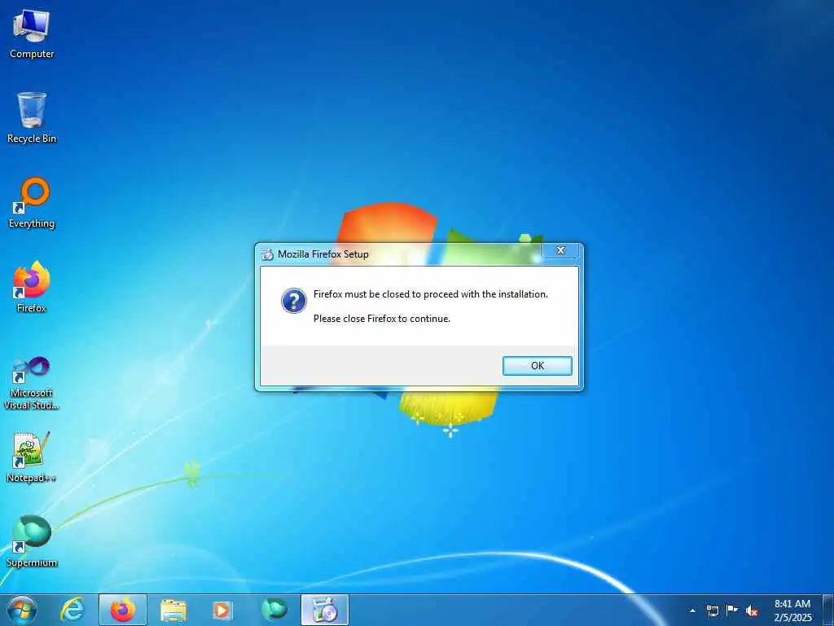Open the clock showing 8:41 AM

[x=792, y=611]
